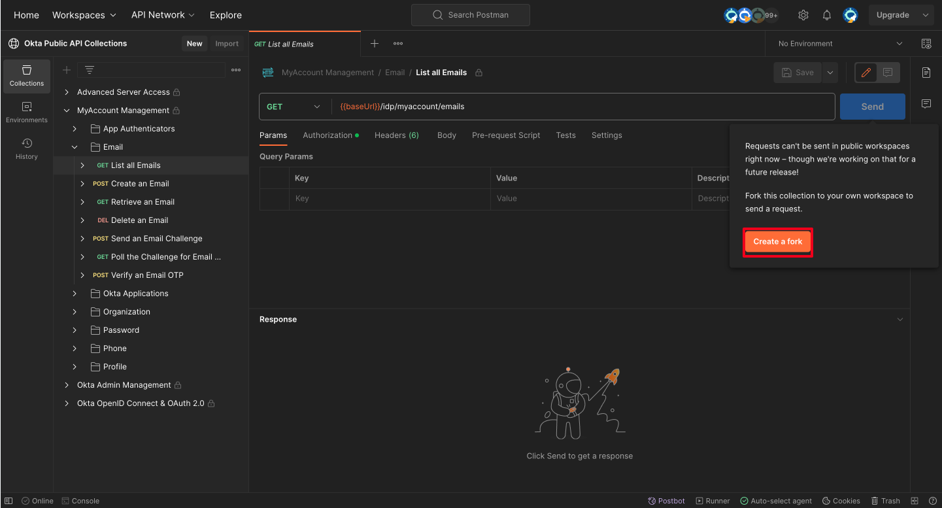
Task: Expand the App Authenticators folder
Action: click(75, 129)
